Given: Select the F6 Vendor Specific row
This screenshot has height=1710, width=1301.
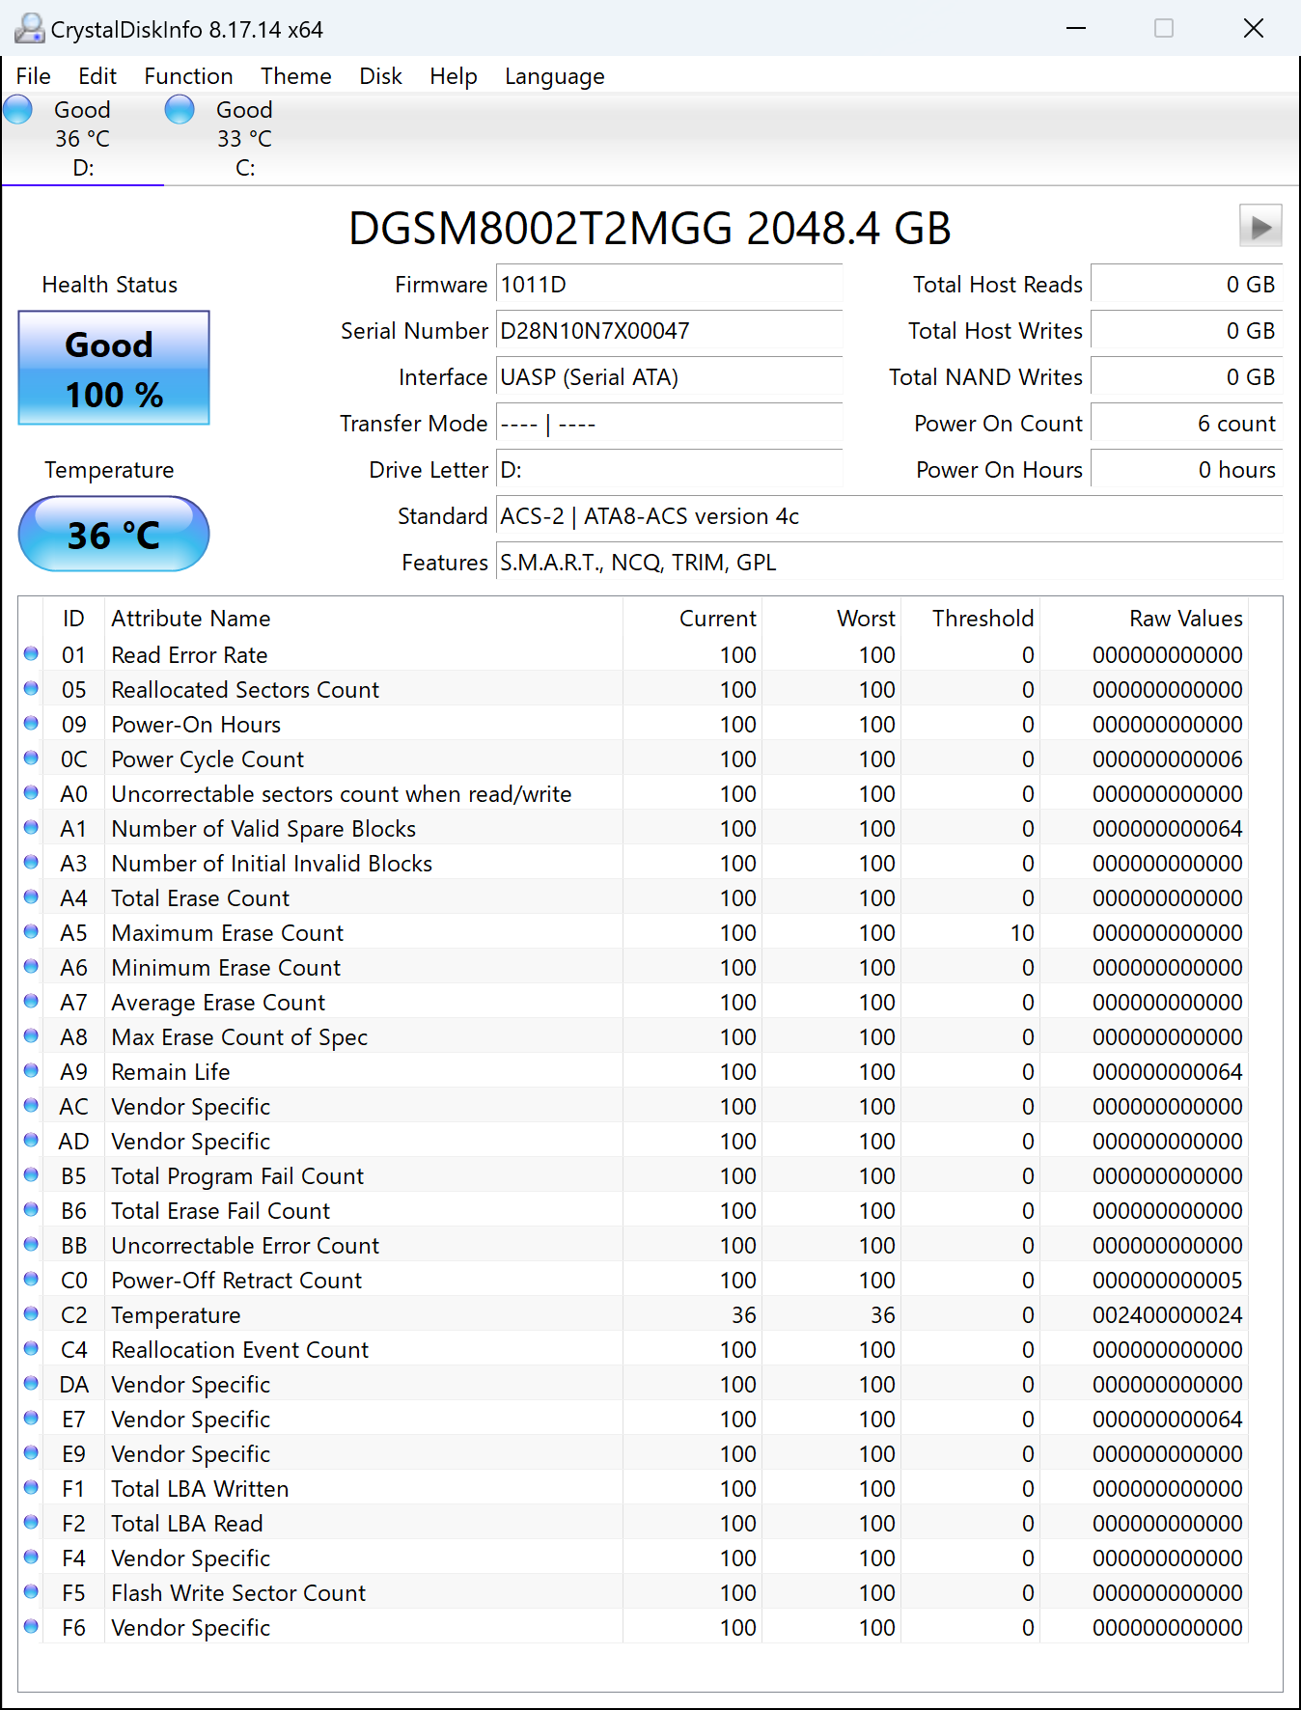Looking at the screenshot, I should click(x=633, y=1627).
